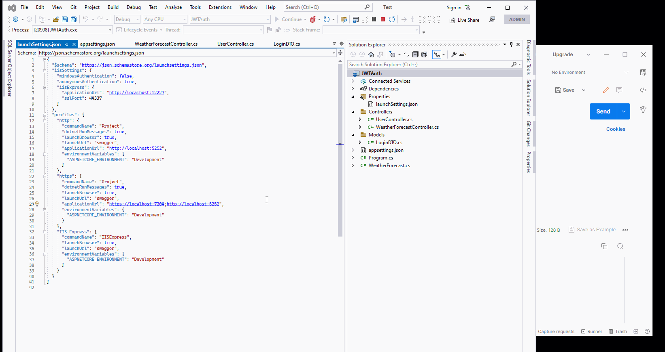Open the No Environment dropdown in Postman
The height and width of the screenshot is (352, 665).
coord(590,72)
